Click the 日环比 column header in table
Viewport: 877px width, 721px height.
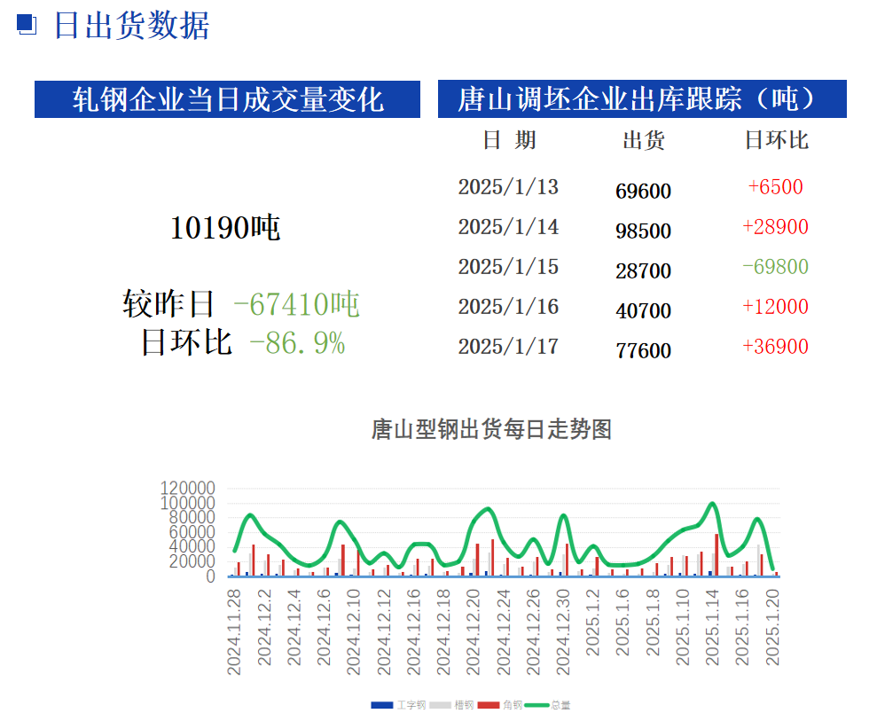776,140
